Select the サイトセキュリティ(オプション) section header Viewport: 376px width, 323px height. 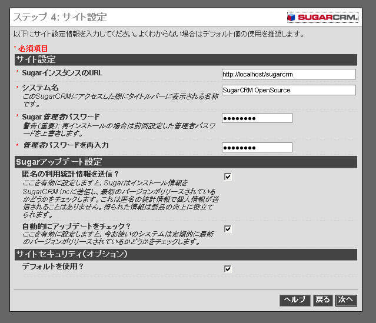tap(185, 254)
